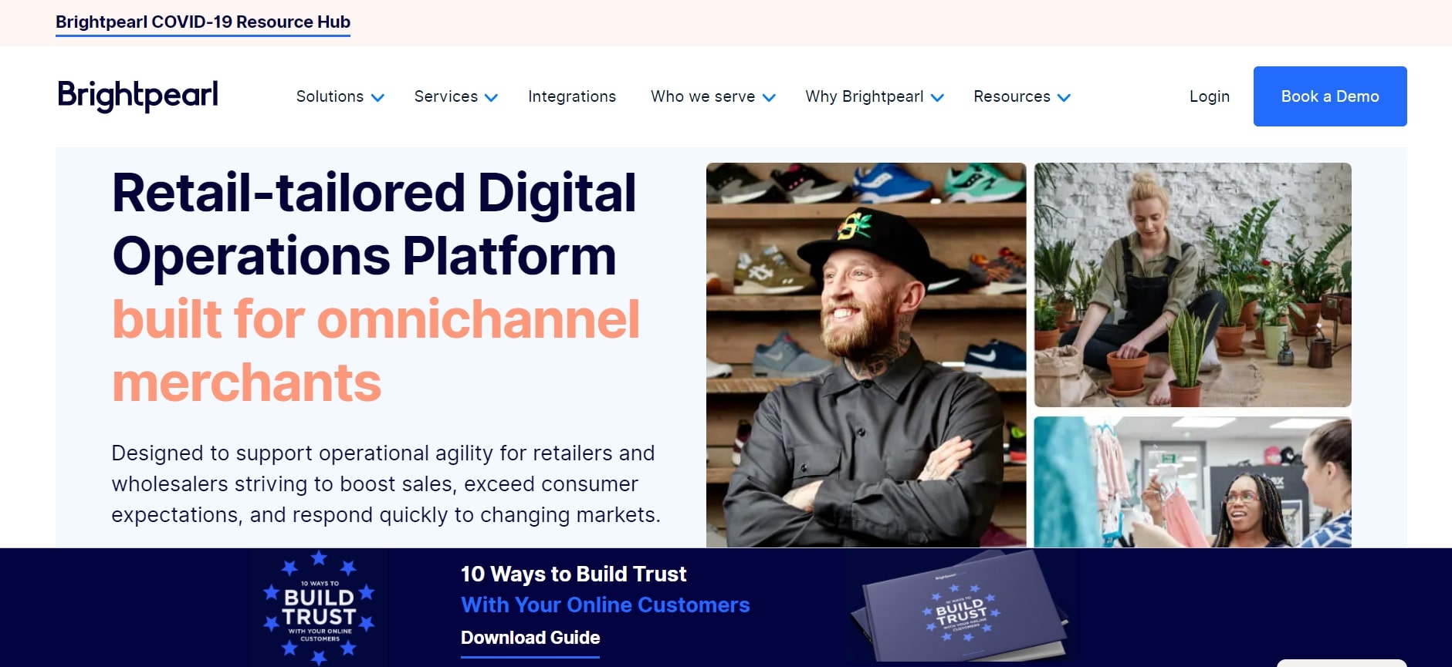Expand the Services dropdown chevron

coord(491,98)
